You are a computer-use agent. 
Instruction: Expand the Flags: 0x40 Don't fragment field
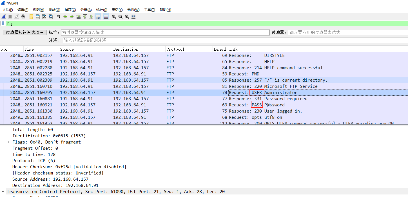tap(9, 142)
